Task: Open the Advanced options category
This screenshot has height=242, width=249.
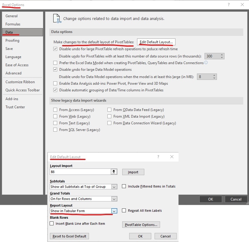Action: point(22,73)
